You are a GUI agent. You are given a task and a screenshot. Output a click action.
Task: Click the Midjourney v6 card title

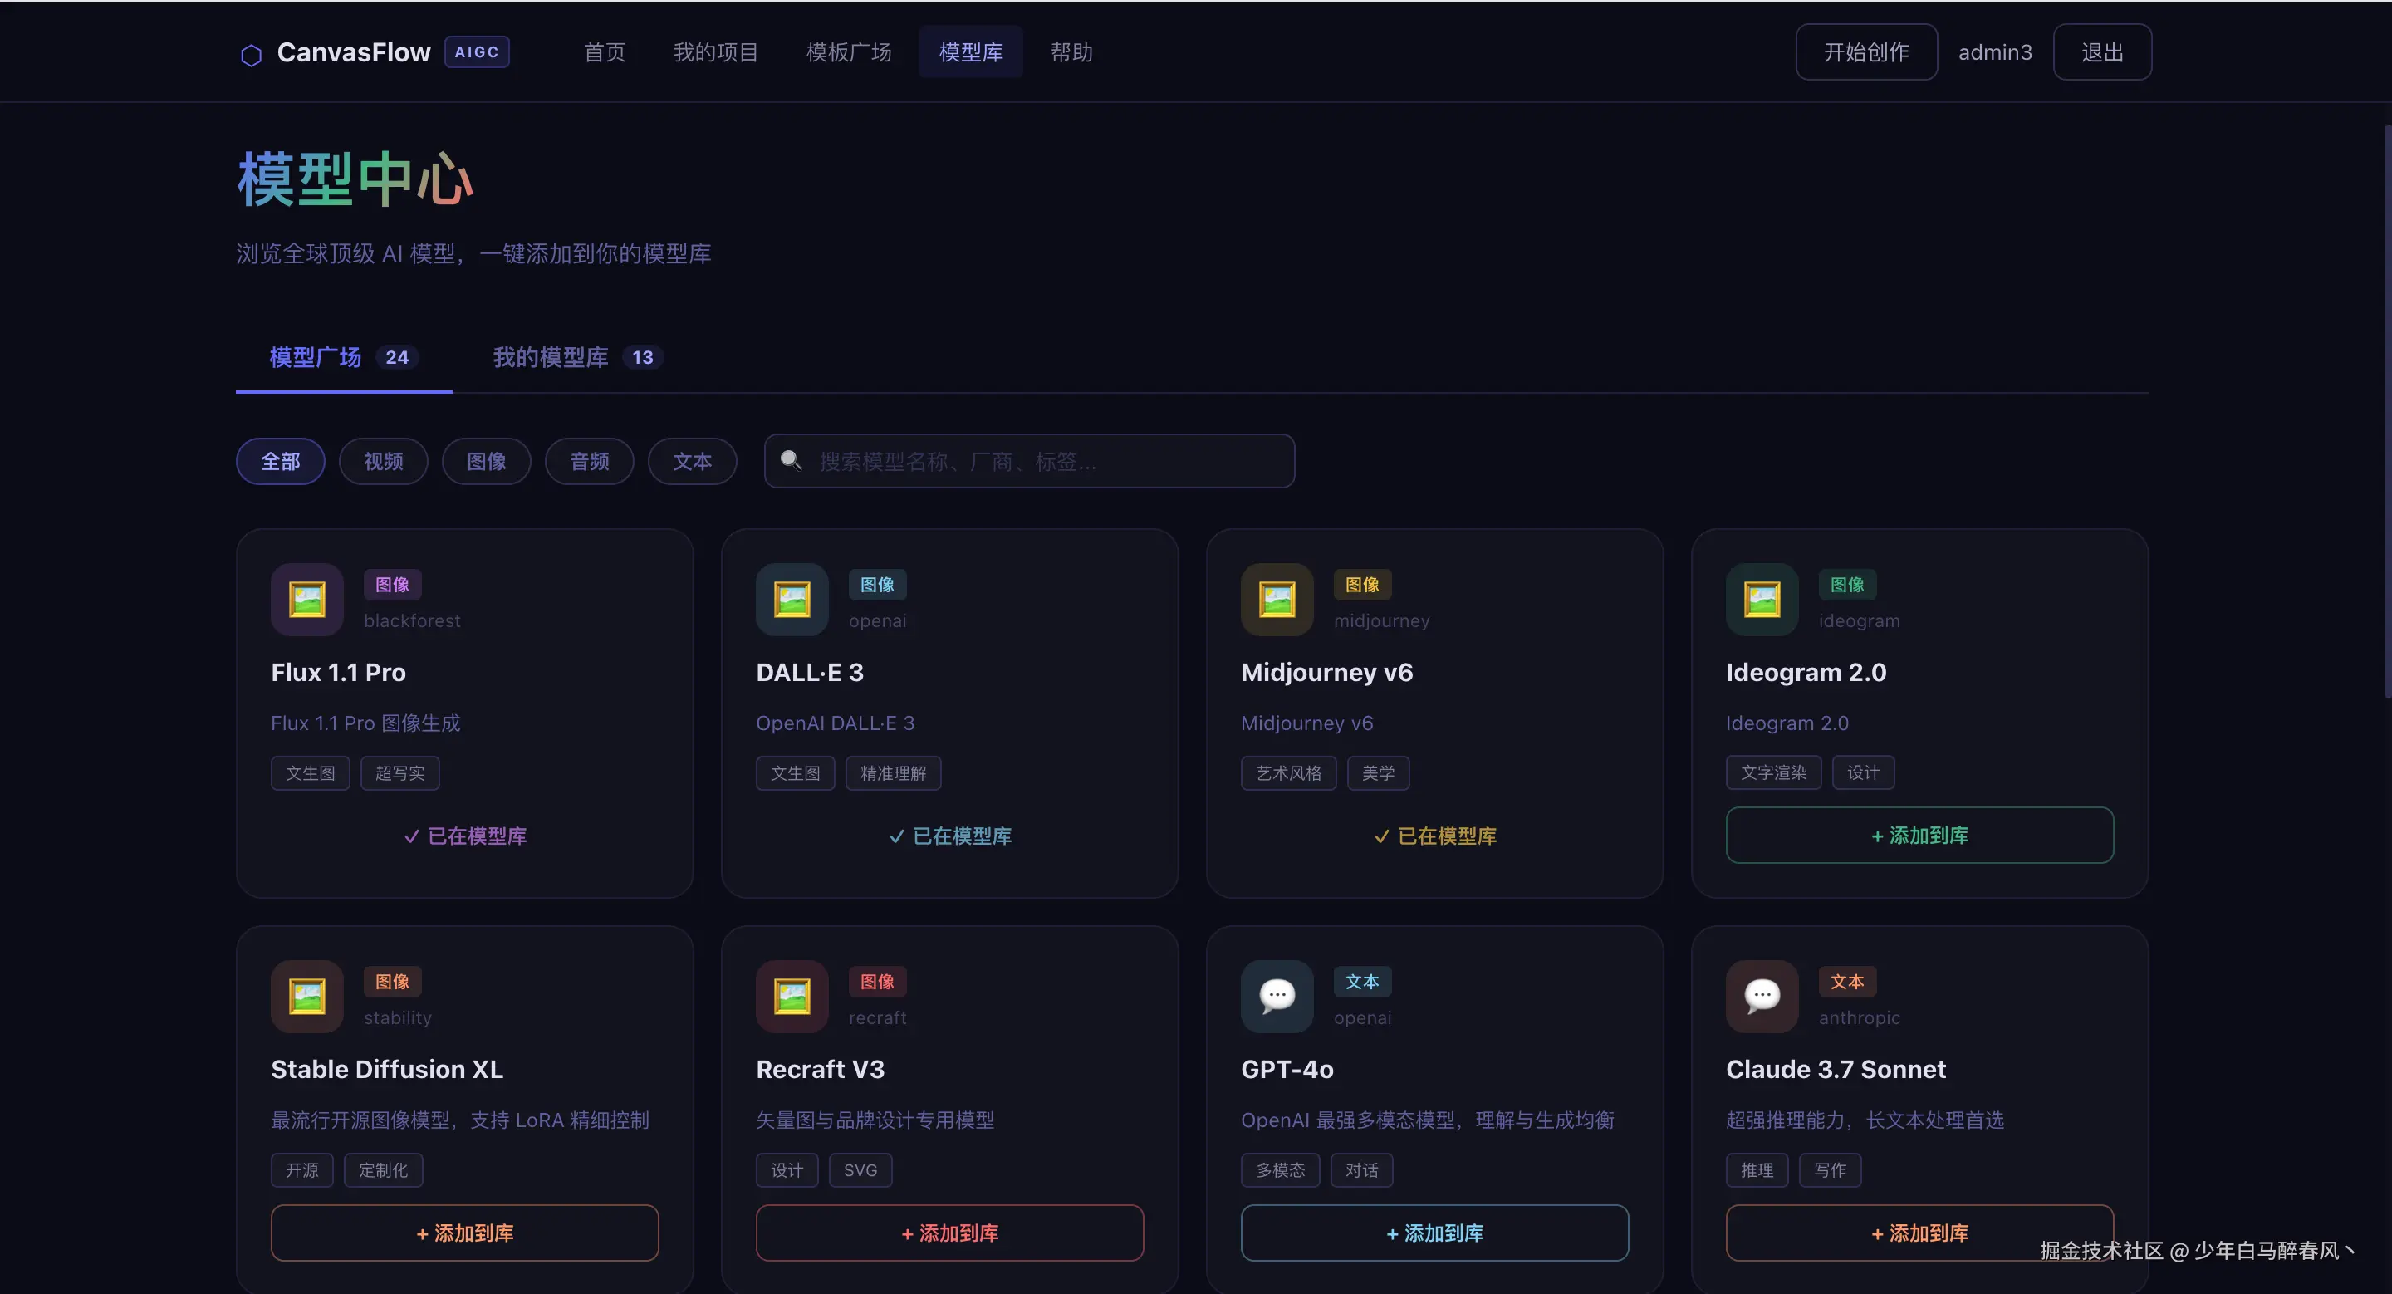pyautogui.click(x=1326, y=672)
